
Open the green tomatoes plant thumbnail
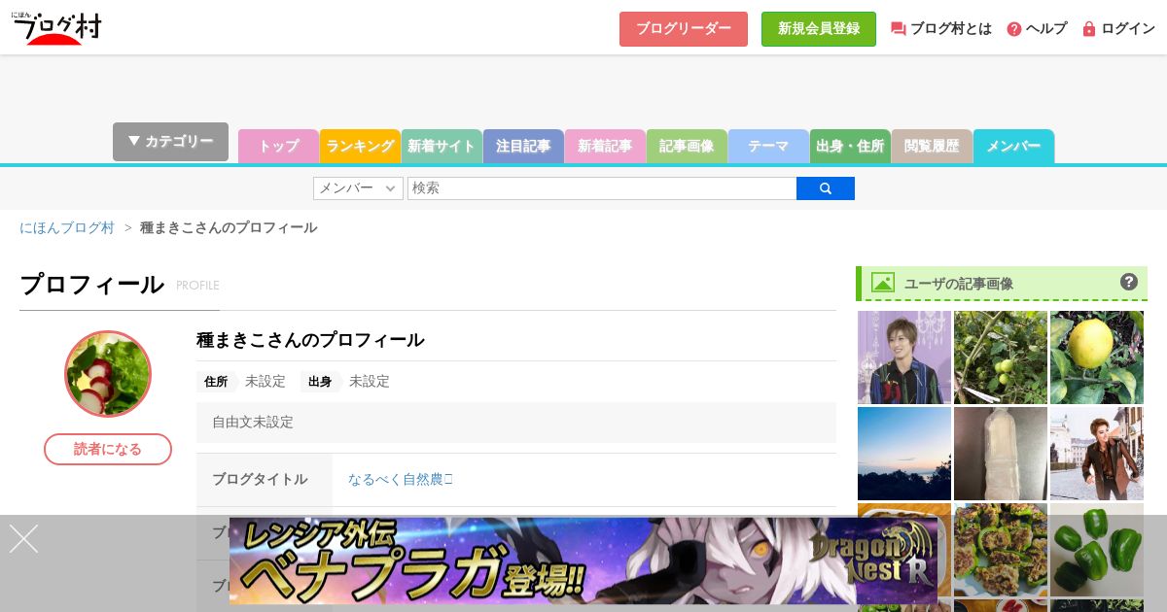[x=1001, y=357]
